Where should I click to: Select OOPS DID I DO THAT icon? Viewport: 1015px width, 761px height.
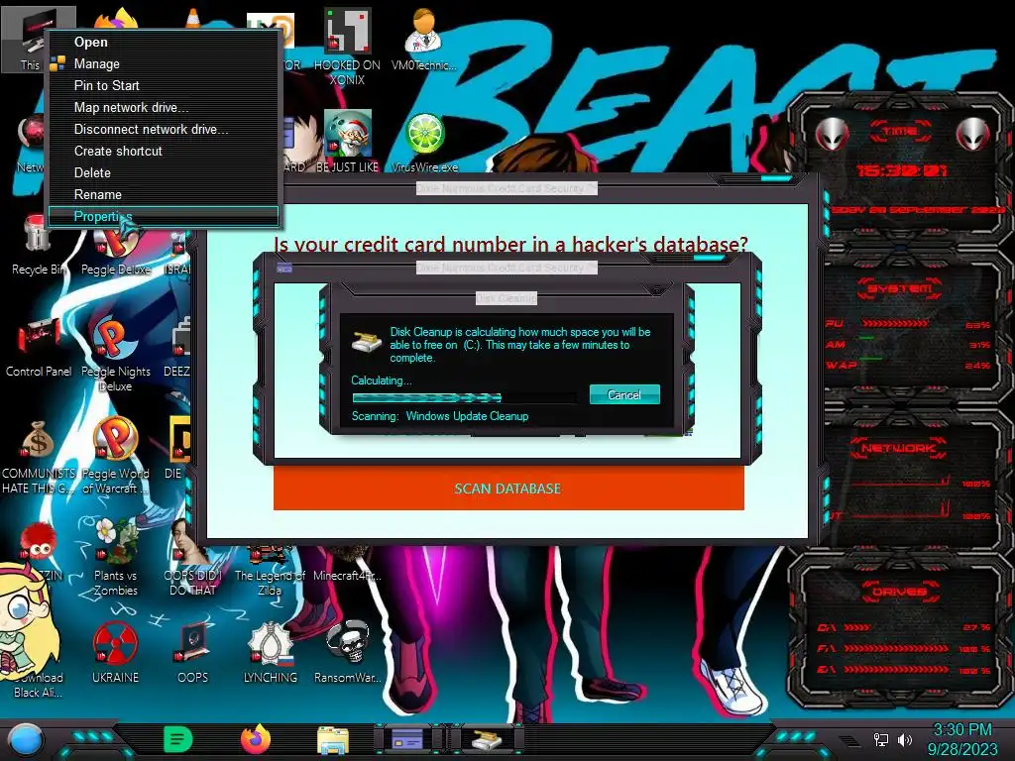193,557
